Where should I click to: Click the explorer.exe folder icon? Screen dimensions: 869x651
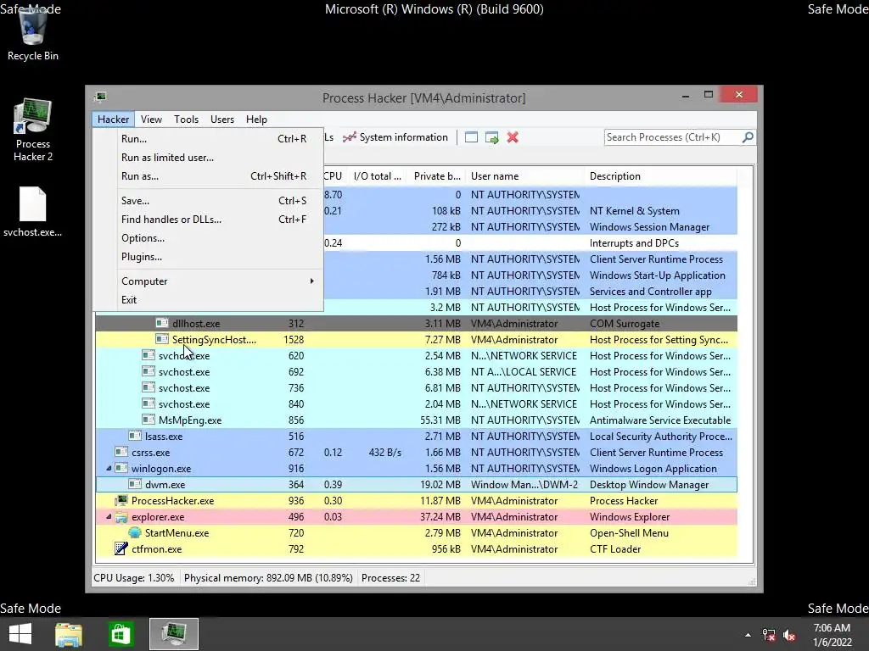click(121, 517)
